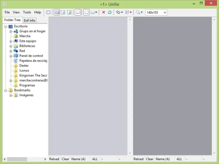Click the Programas folder icon
Image resolution: width=219 pixels, height=164 pixels.
click(16, 85)
